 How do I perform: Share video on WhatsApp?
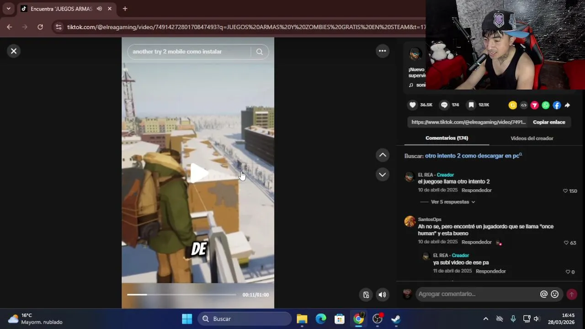point(546,105)
